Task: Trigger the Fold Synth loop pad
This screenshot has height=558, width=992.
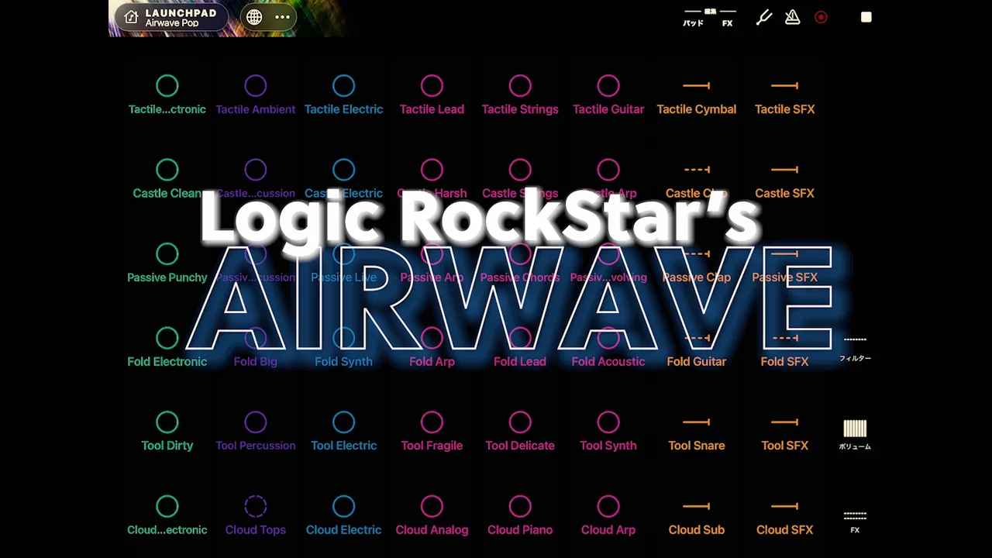Action: pos(344,348)
